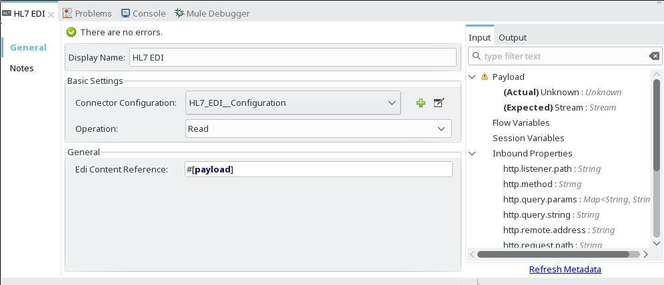Screen dimensions: 664x285
Task: Click the edit connector configuration icon
Action: click(439, 103)
